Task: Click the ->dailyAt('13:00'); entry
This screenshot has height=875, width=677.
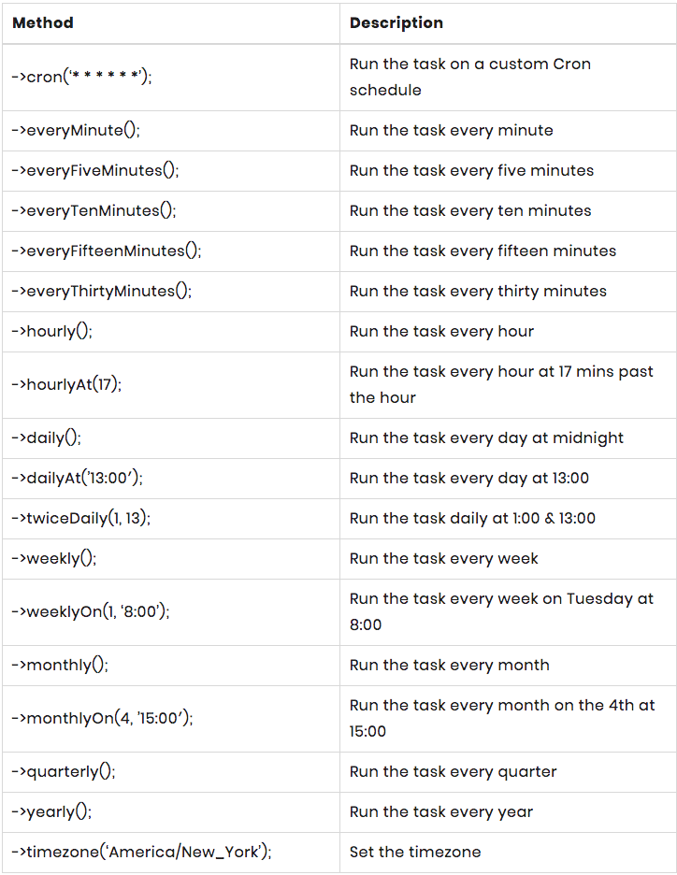Action: coord(78,479)
